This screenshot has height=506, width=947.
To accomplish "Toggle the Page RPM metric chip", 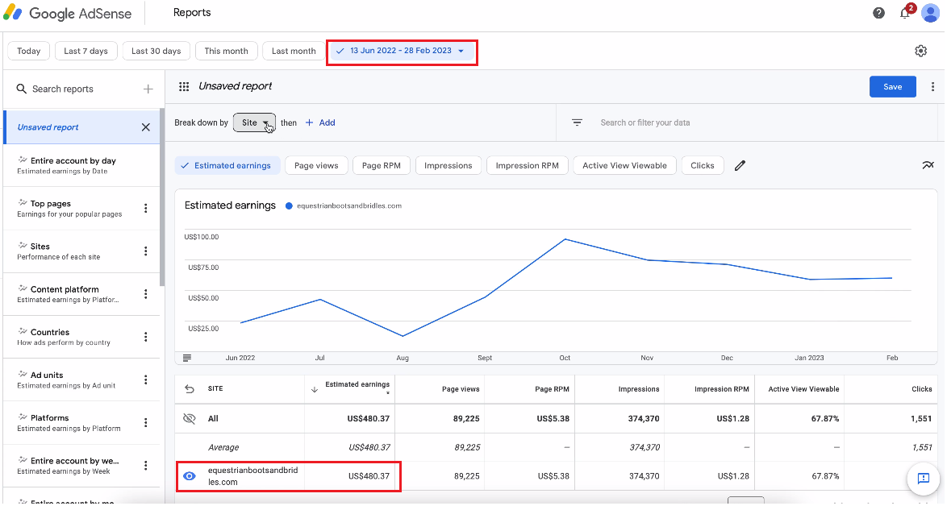I will pyautogui.click(x=381, y=166).
